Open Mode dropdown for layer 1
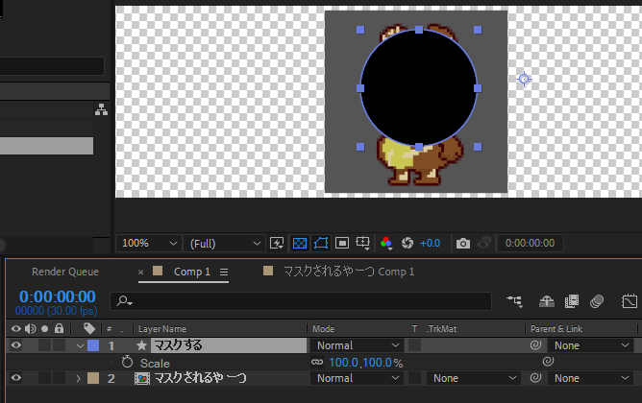Screen dimensions: 642x403 (356, 345)
